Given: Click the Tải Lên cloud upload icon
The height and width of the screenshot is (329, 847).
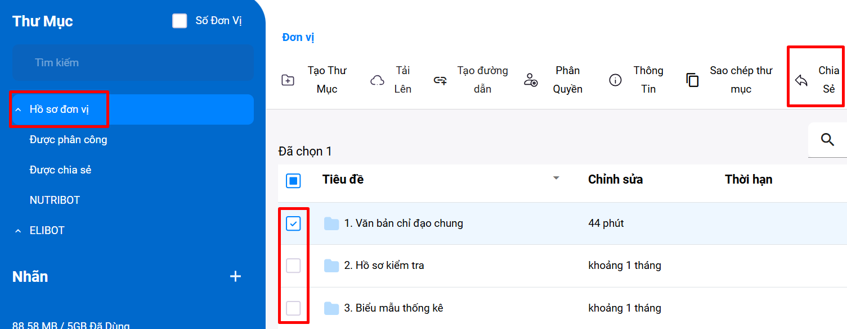Looking at the screenshot, I should pos(377,80).
